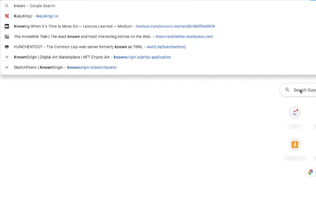The height and width of the screenshot is (224, 316).
Task: Click the favicon beside 'SketchPoetic | KnownOrigin'
Action: click(7, 67)
